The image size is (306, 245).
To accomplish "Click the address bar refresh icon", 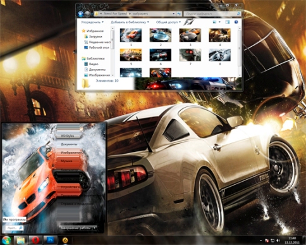I will [x=179, y=14].
